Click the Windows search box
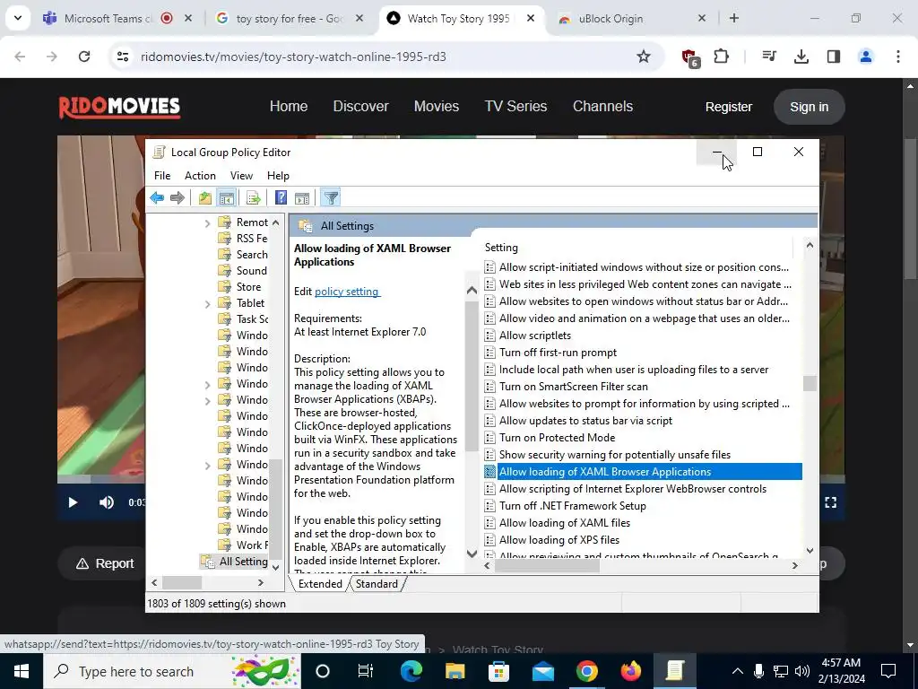Image resolution: width=918 pixels, height=689 pixels. [172, 671]
